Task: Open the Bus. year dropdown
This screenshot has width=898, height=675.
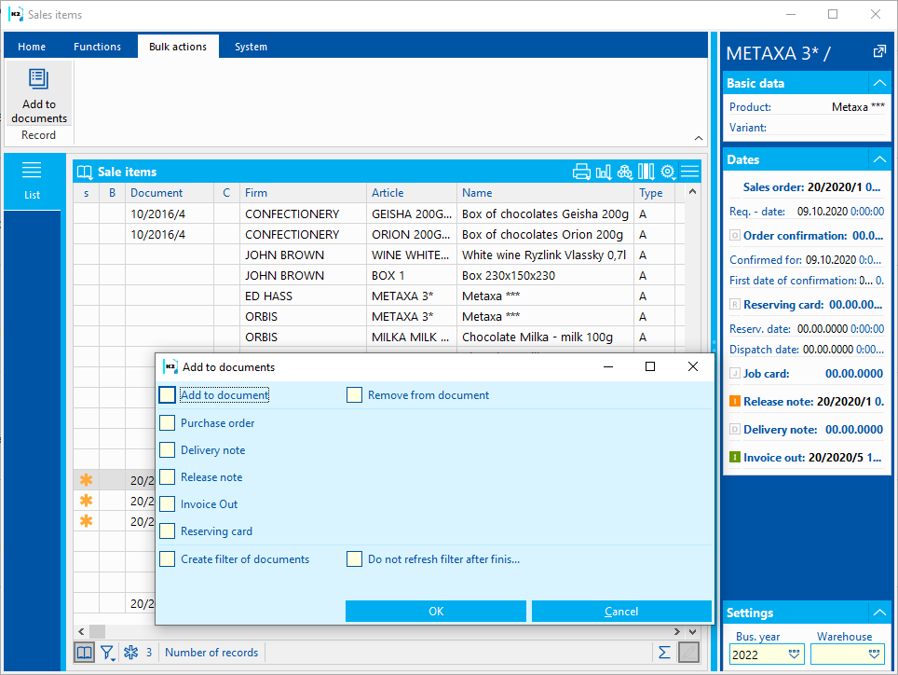Action: point(794,654)
